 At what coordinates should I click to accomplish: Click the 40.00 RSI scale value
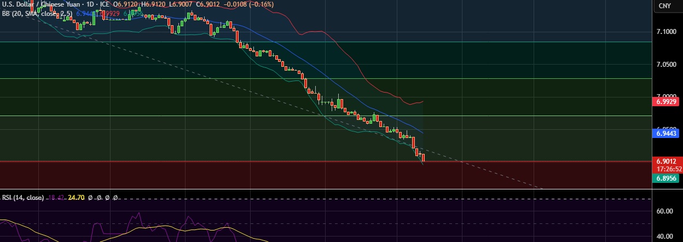664,236
